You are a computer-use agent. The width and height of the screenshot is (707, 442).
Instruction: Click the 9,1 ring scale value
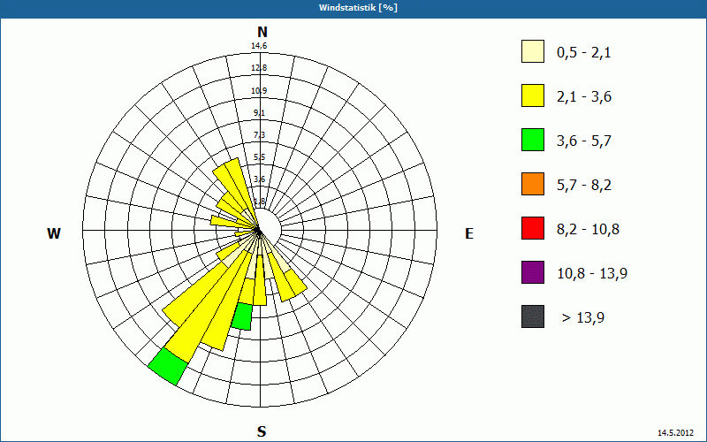(259, 113)
